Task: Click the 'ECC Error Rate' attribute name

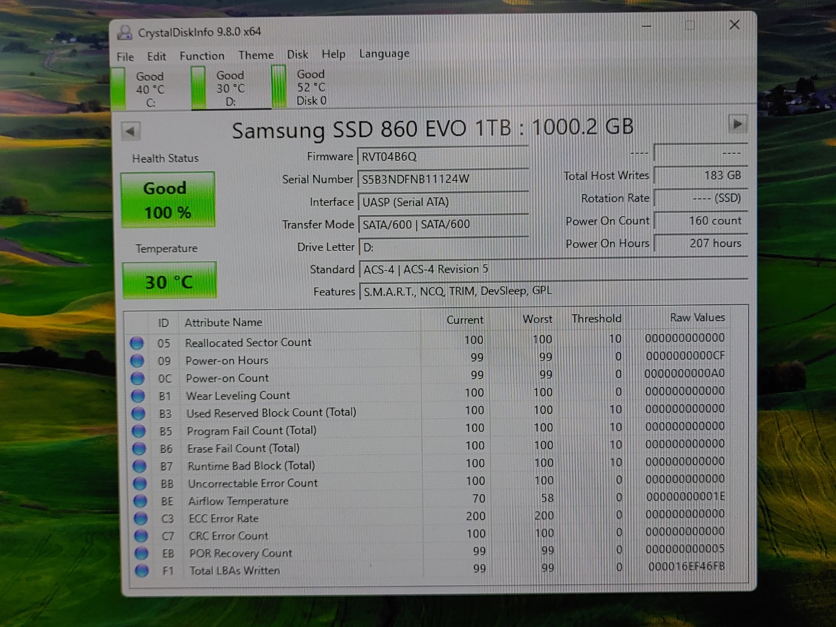Action: tap(224, 518)
